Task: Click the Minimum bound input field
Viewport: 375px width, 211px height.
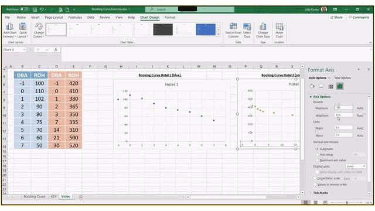Action: click(x=343, y=108)
